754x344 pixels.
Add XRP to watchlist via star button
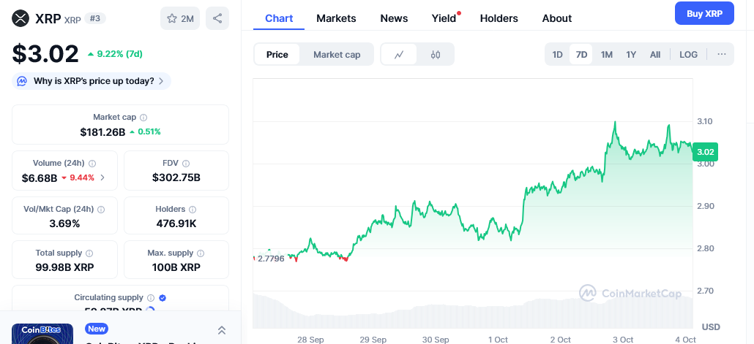180,18
